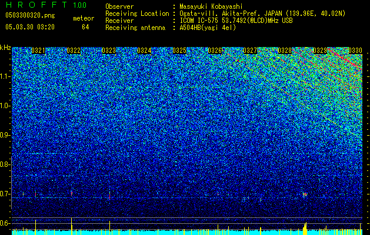Click the 0321 time marker
Image resolution: width=370 pixels, height=235 pixels.
[x=38, y=51]
